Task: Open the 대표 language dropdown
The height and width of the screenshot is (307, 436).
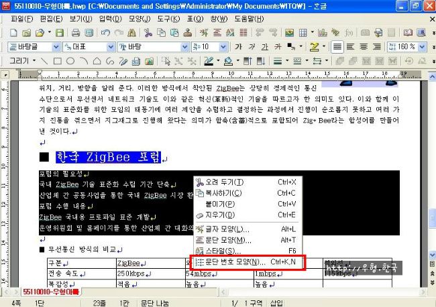Action: pyautogui.click(x=111, y=47)
